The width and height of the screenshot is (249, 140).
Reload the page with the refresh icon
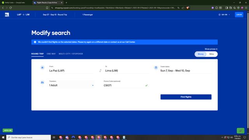coord(11,8)
